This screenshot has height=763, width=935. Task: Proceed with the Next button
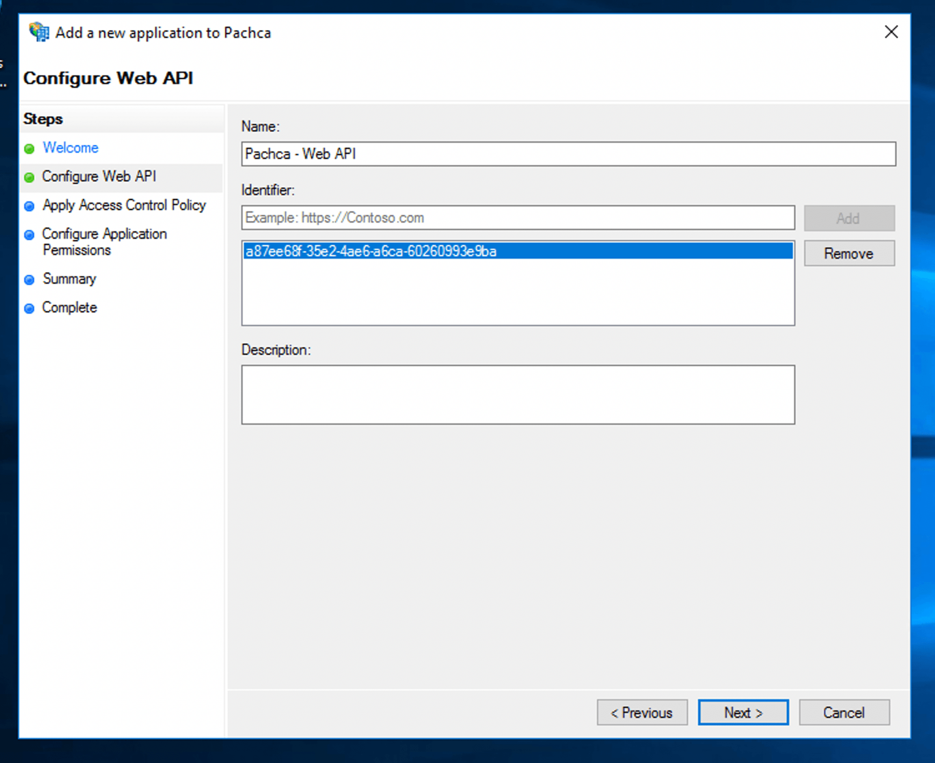[x=743, y=713]
